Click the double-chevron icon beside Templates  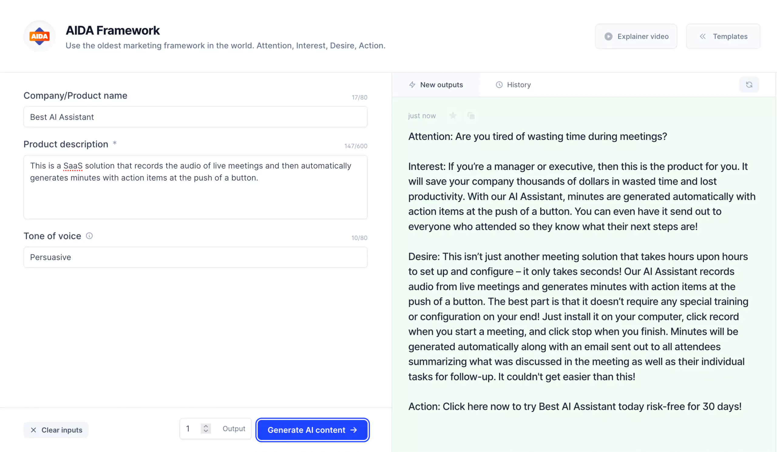pos(702,37)
